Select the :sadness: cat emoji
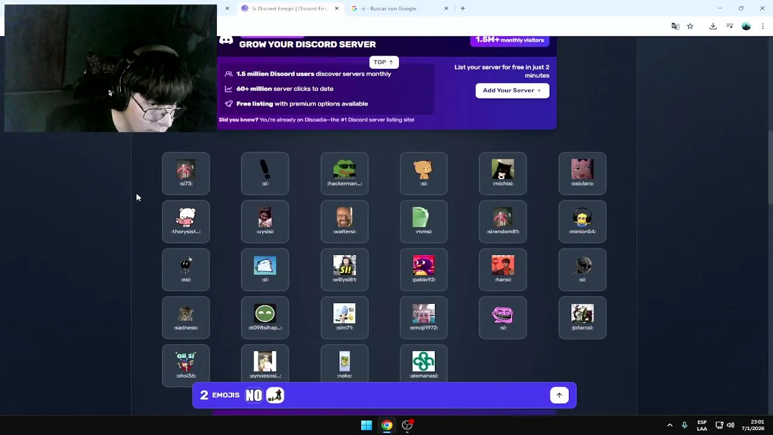The image size is (773, 435). click(x=186, y=318)
